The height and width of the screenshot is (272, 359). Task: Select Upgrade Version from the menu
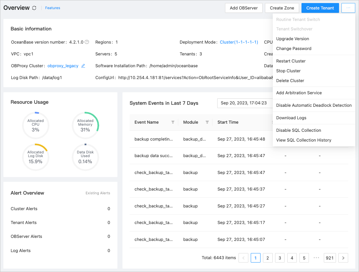pyautogui.click(x=293, y=39)
